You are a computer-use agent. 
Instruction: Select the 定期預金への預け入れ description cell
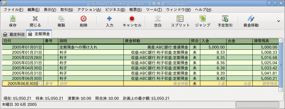[x=91, y=47]
